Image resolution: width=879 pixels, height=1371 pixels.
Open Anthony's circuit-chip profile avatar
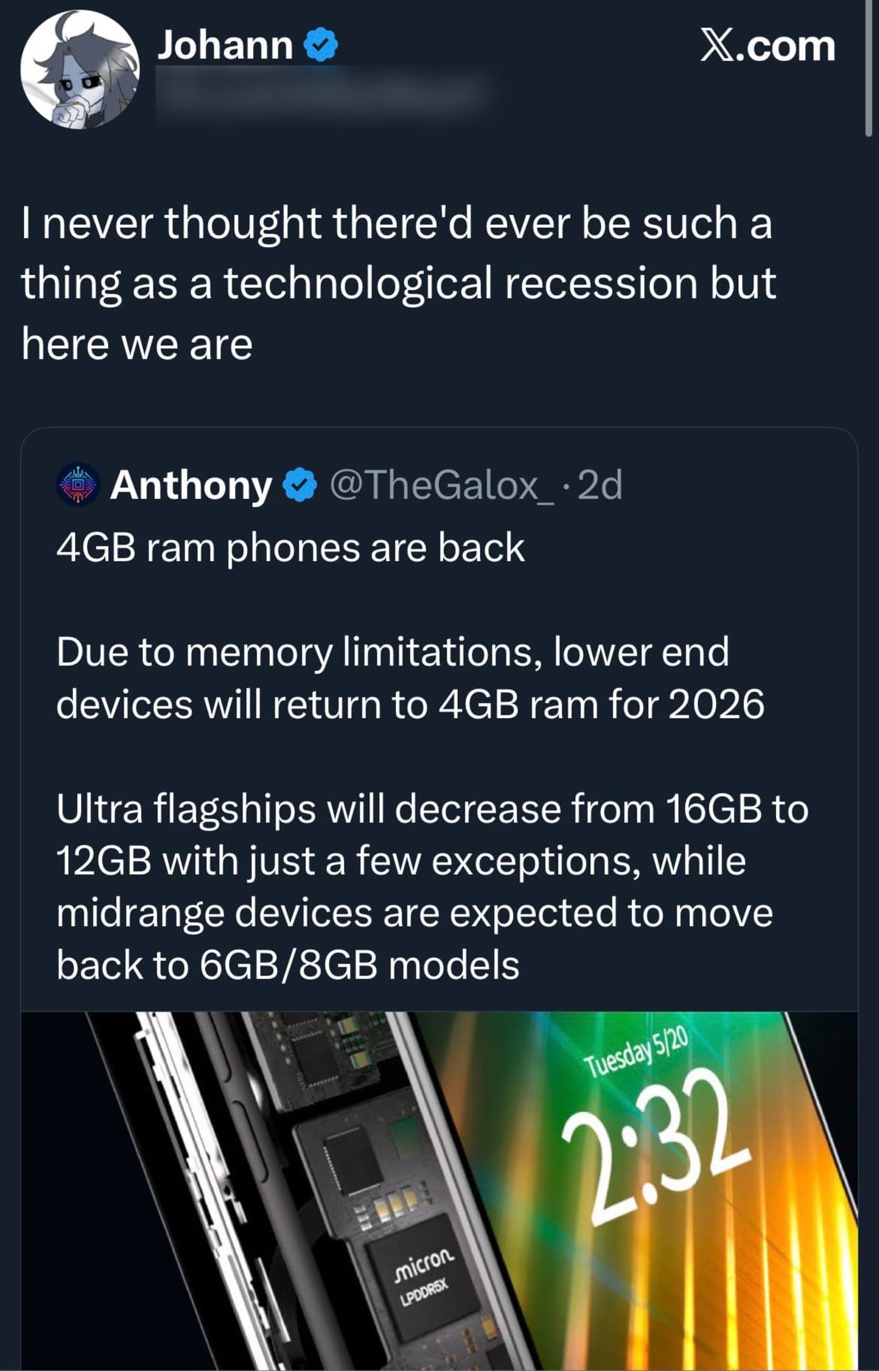[x=78, y=484]
